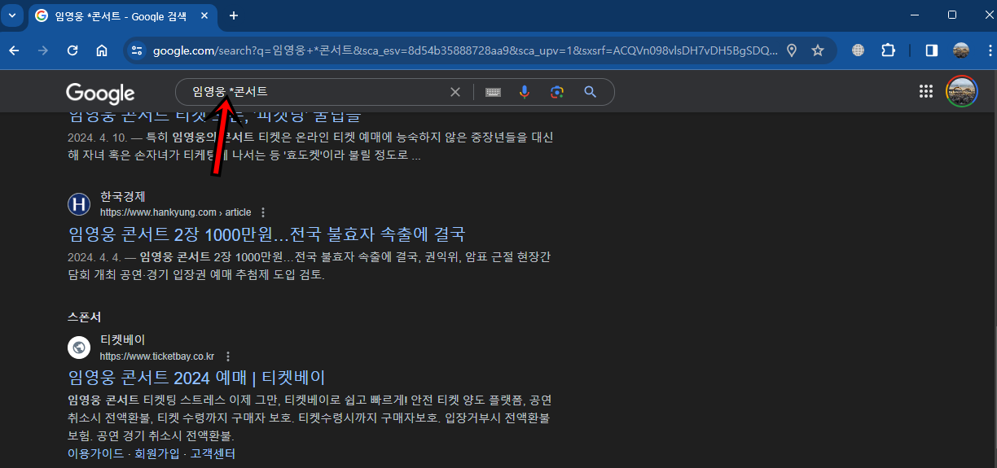Start voice search with microphone
The image size is (997, 468).
coord(525,92)
